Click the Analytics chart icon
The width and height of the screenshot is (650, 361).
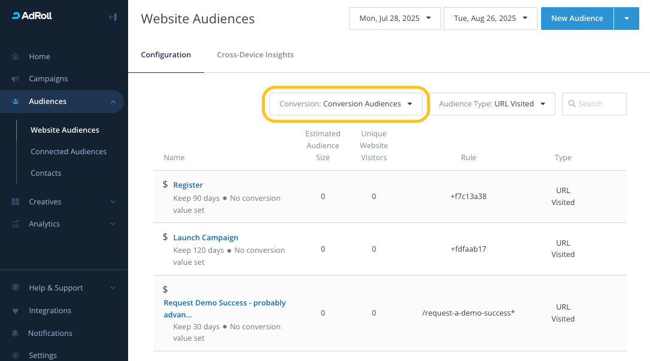(x=16, y=224)
